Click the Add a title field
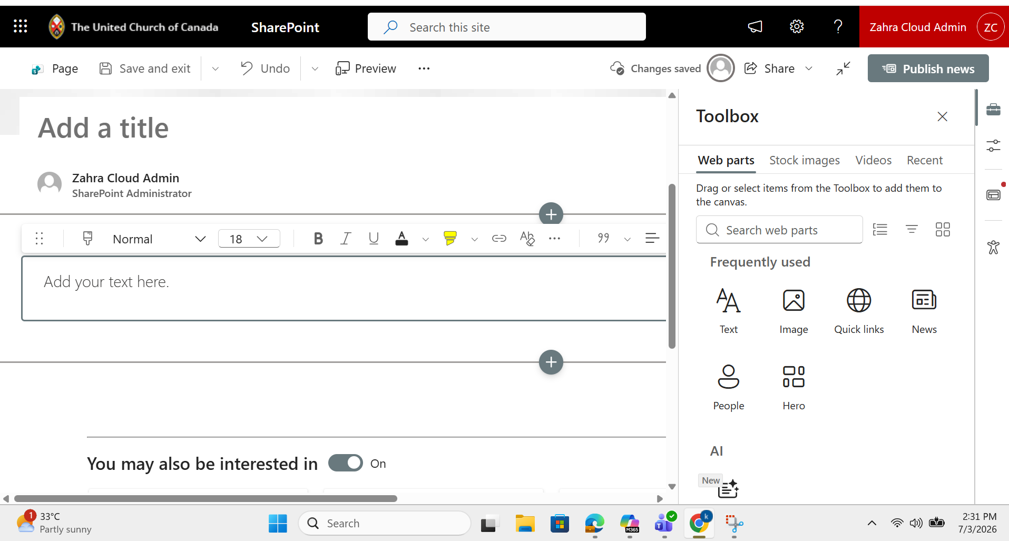1009x541 pixels. tap(103, 128)
